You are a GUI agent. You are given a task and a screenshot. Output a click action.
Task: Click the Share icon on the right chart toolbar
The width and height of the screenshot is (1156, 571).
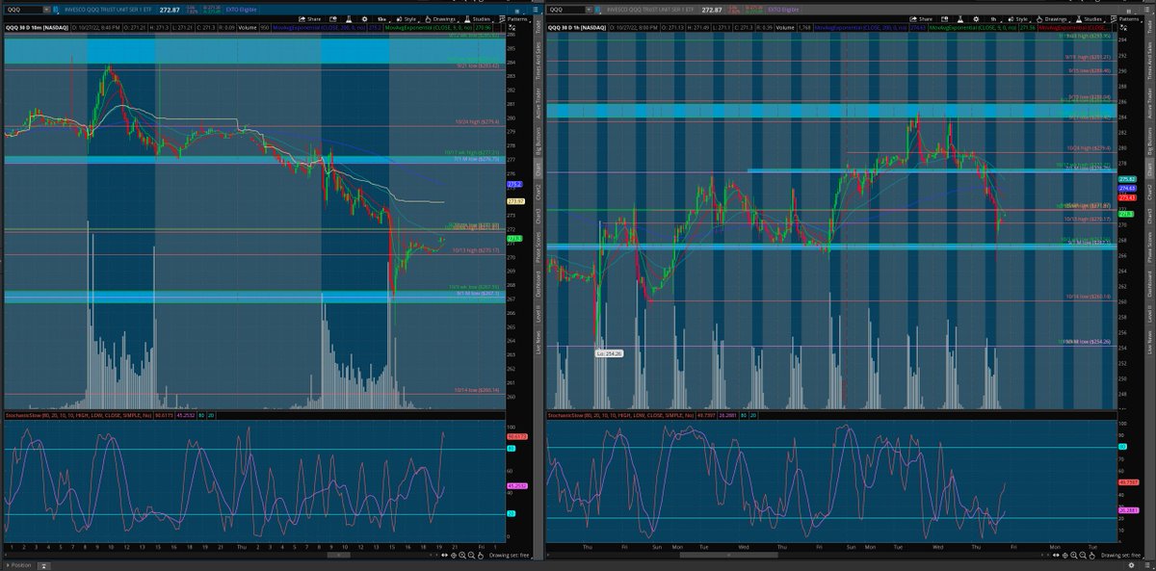coord(913,20)
